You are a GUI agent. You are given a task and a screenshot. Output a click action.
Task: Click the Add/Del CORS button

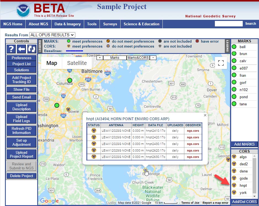pyautogui.click(x=244, y=202)
